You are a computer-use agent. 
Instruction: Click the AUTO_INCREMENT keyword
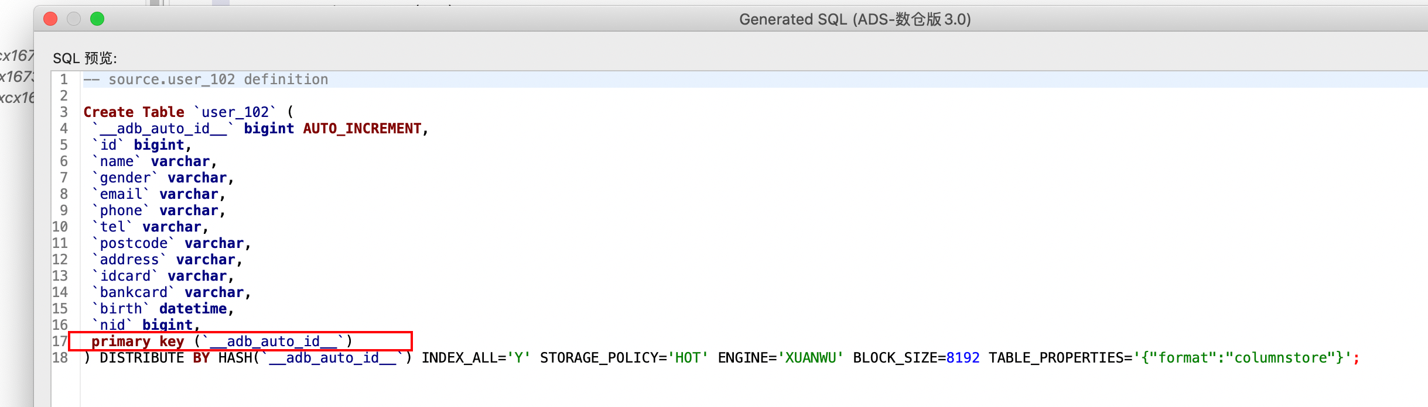[x=362, y=129]
